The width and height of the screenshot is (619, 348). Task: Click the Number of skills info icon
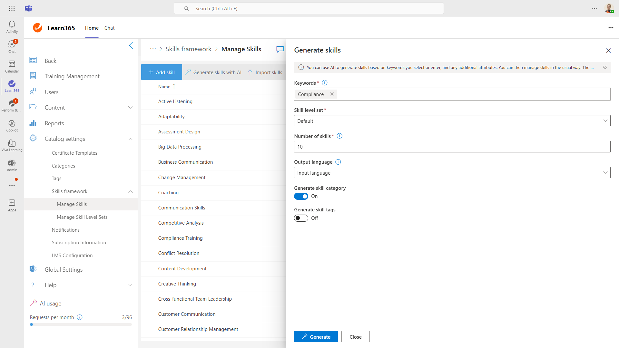pyautogui.click(x=339, y=136)
